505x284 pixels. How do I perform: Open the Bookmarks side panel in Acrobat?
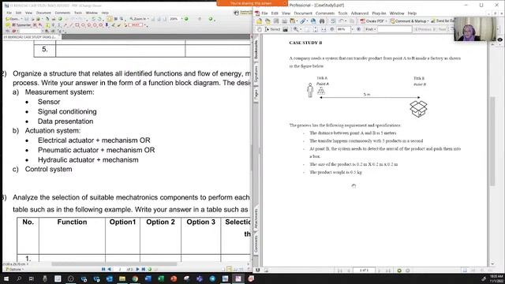(256, 49)
